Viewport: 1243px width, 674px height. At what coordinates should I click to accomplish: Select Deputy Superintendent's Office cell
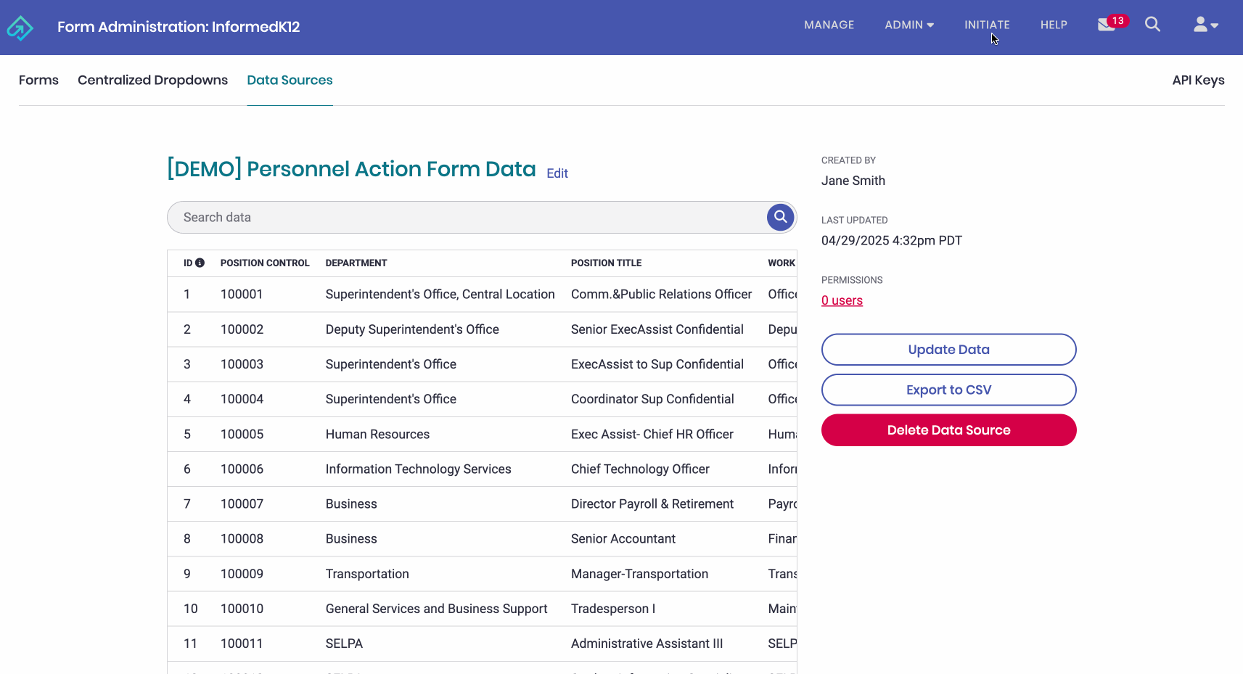[x=412, y=329]
